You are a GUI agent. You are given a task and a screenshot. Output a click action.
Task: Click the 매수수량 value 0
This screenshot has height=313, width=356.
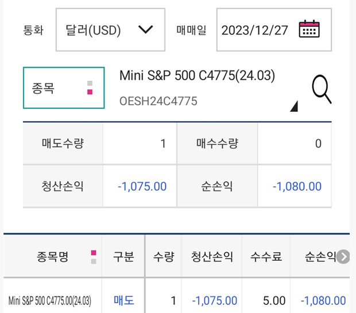[x=318, y=143]
